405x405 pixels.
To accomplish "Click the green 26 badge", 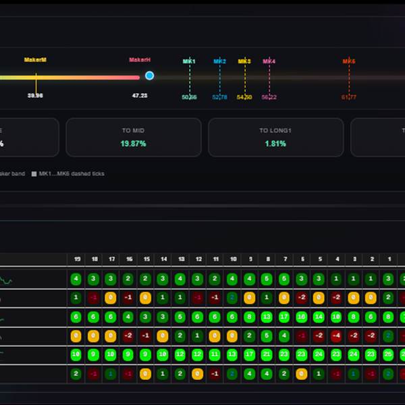I will (x=388, y=355).
